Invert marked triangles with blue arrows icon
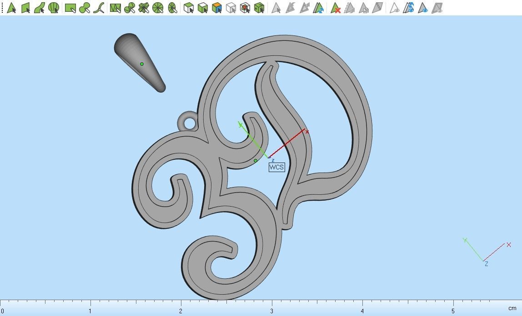Screen dimensions: 522x316 [319, 8]
